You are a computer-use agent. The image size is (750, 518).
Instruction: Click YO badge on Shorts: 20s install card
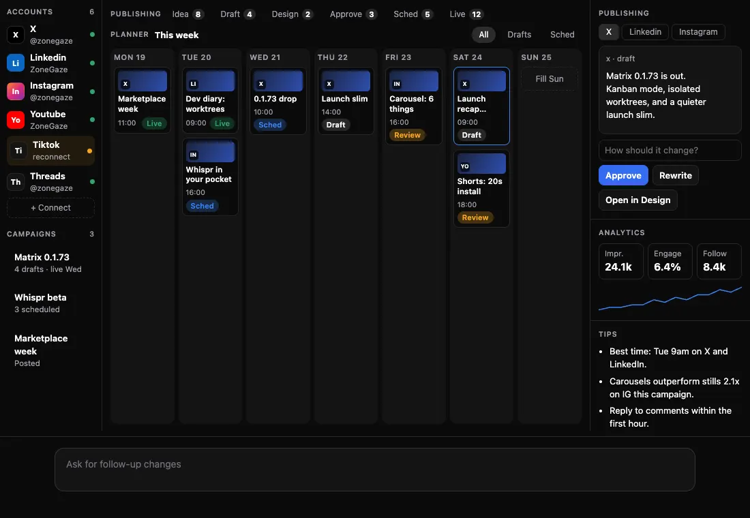(x=465, y=166)
